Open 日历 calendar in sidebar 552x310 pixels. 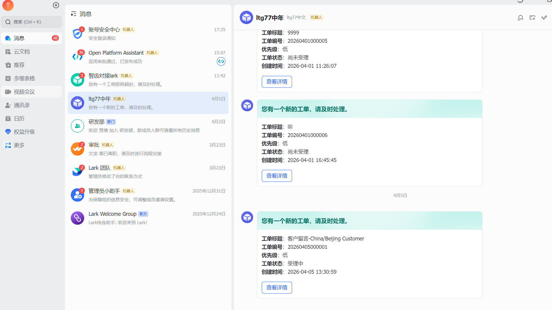[19, 119]
